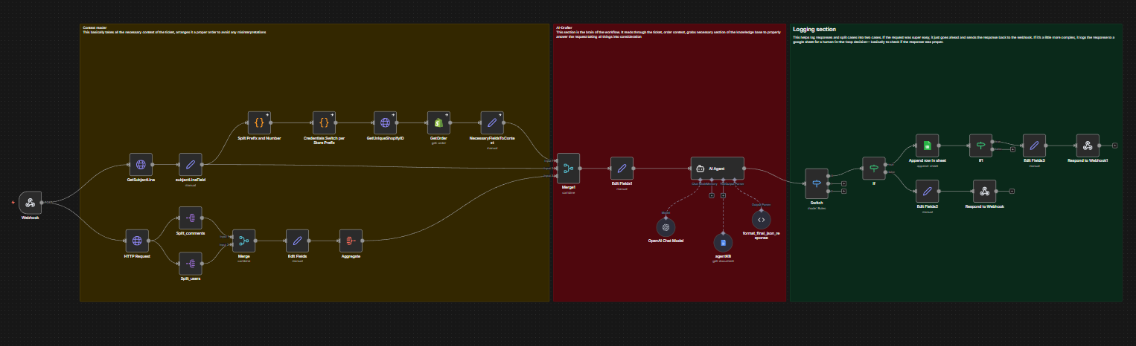Image resolution: width=1136 pixels, height=346 pixels.
Task: Open the OpenAI Chat Model sub-node
Action: point(666,226)
